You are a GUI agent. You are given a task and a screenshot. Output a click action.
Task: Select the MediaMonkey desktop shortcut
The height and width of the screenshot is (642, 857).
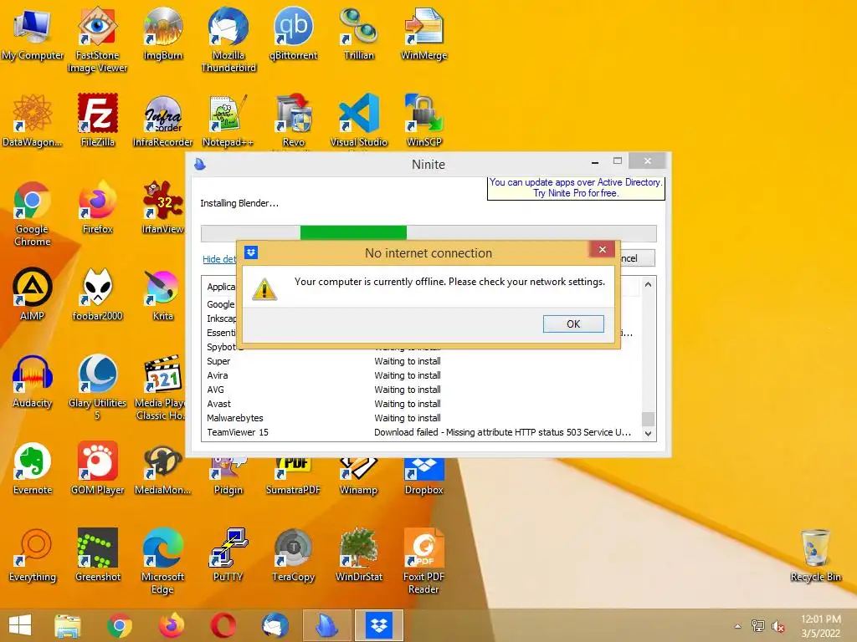tap(163, 468)
